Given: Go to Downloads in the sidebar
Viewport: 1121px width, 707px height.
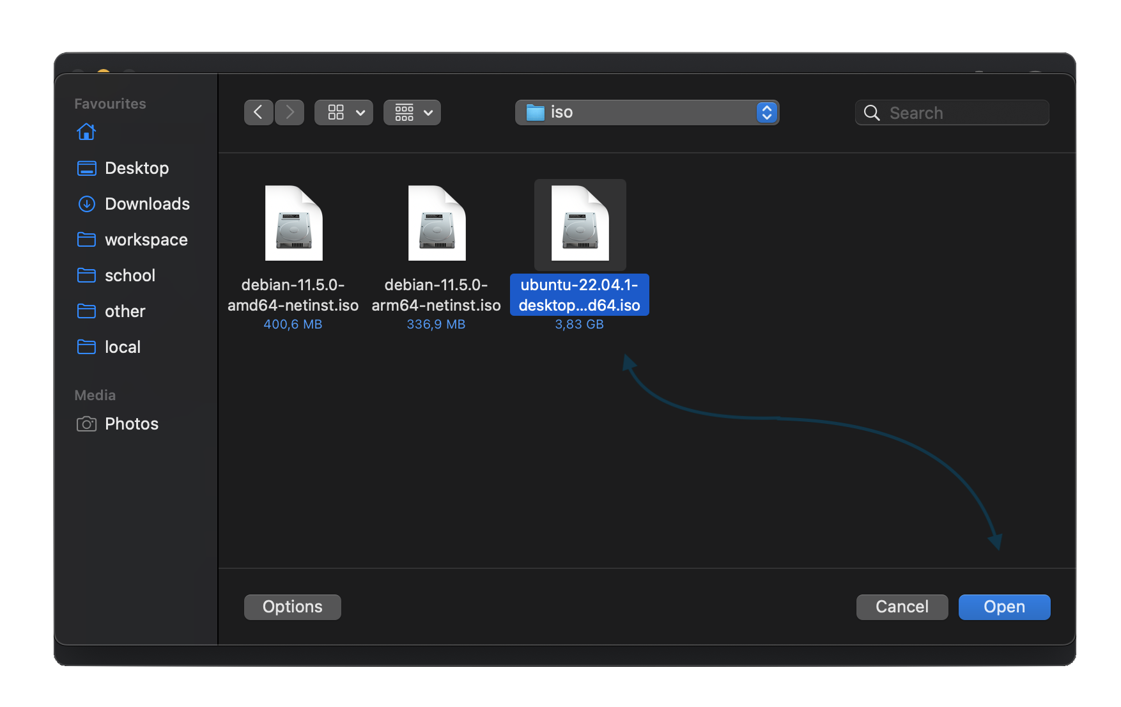Looking at the screenshot, I should coord(146,204).
